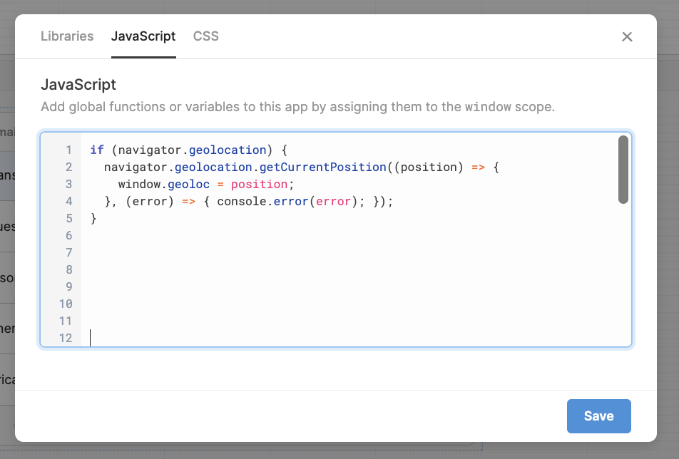Click line number 3 in the editor
679x459 pixels.
click(68, 184)
